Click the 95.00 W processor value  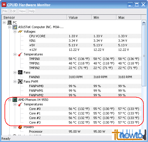tap(75, 131)
